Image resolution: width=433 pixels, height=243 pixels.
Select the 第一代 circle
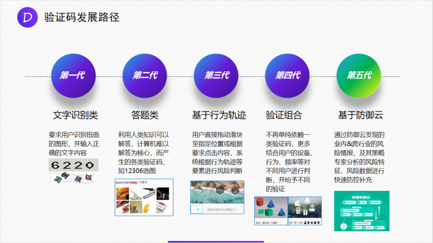click(73, 75)
